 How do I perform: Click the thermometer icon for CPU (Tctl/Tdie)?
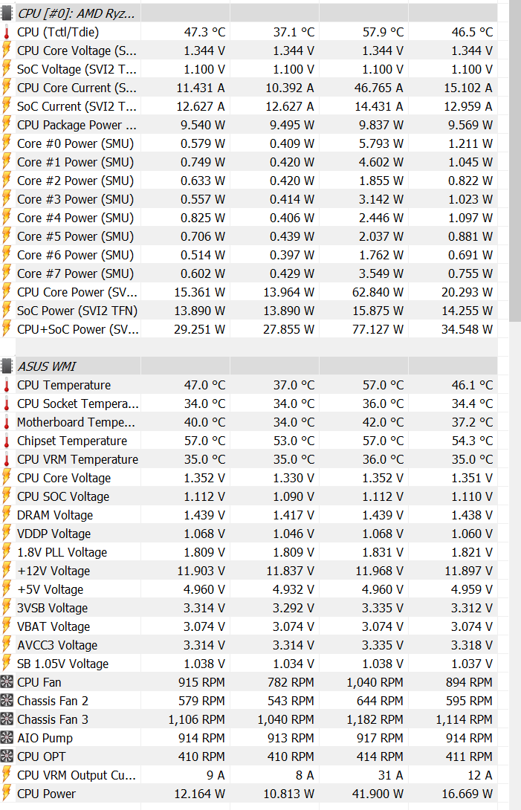[x=7, y=32]
